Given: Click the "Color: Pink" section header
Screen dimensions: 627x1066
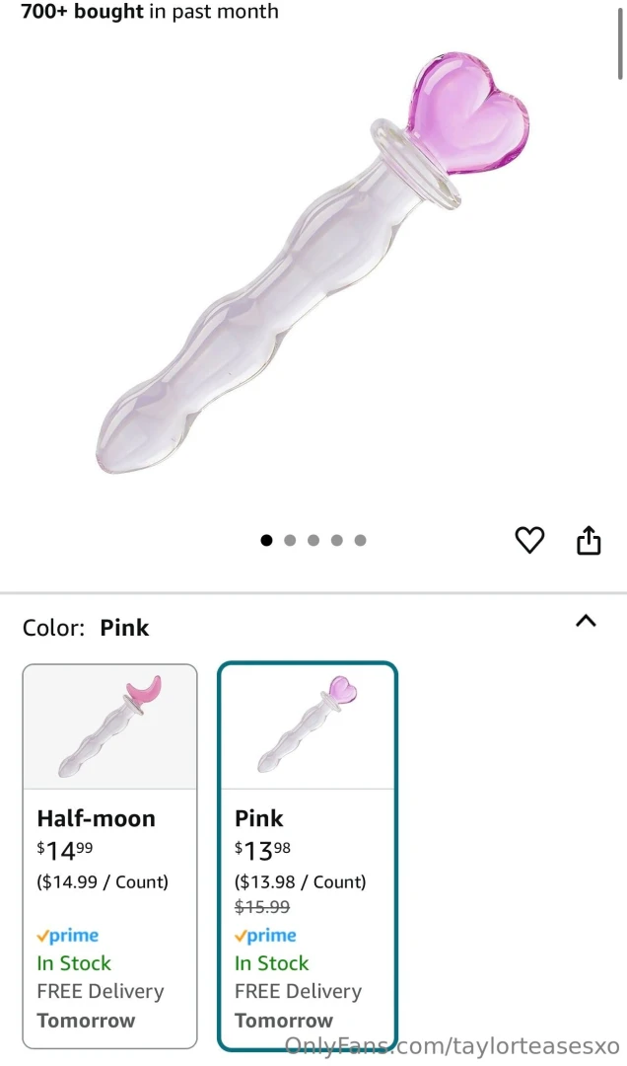Looking at the screenshot, I should tap(86, 628).
